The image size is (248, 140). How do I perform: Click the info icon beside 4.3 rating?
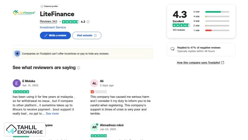[88, 22]
